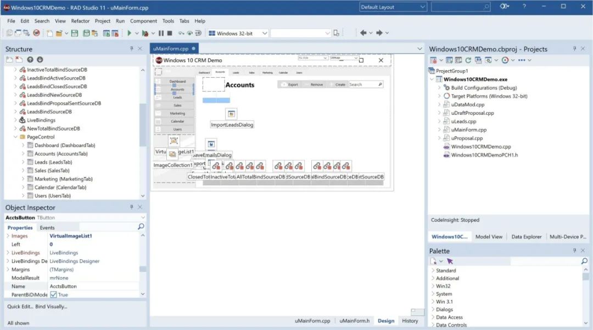
Task: Click the three-dots more options icon in Projects
Action: (x=522, y=60)
